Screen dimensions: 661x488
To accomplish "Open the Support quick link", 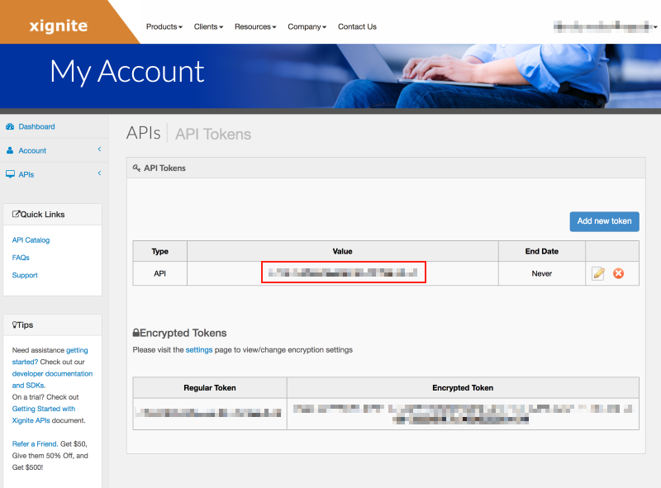I will click(x=25, y=275).
